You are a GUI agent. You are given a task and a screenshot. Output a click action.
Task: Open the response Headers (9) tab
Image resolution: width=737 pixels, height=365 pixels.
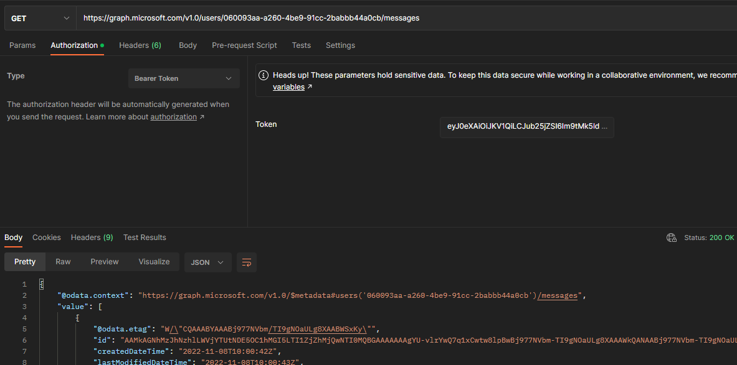pyautogui.click(x=92, y=238)
